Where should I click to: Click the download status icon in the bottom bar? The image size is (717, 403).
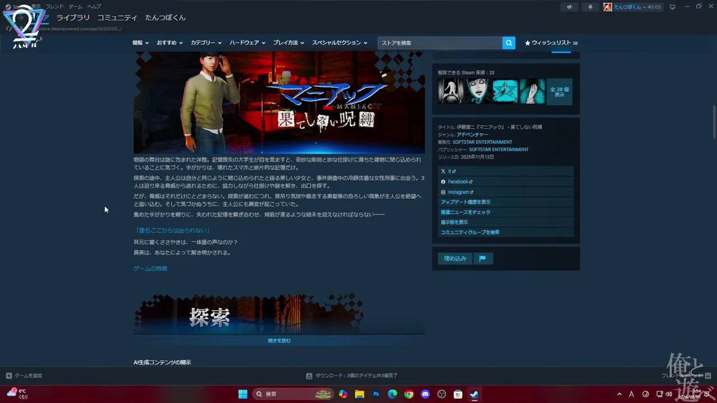[x=309, y=376]
